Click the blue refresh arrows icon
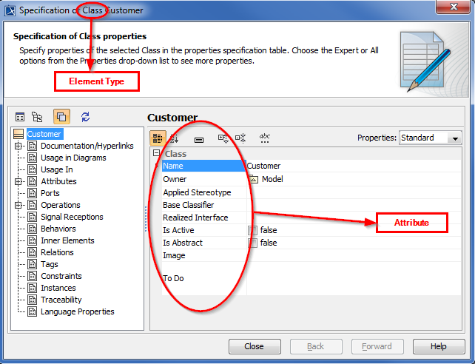This screenshot has width=475, height=364. [x=85, y=117]
